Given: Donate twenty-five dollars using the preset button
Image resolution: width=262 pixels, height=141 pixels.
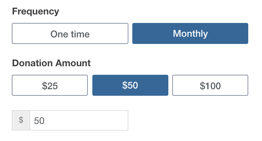Looking at the screenshot, I should (50, 86).
